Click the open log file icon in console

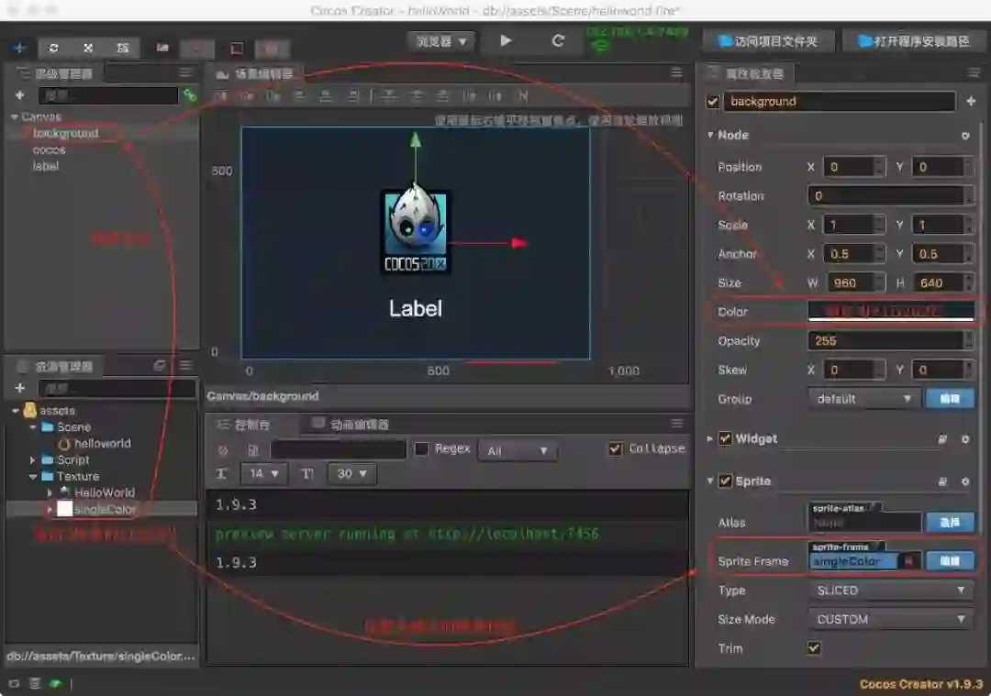(x=253, y=450)
